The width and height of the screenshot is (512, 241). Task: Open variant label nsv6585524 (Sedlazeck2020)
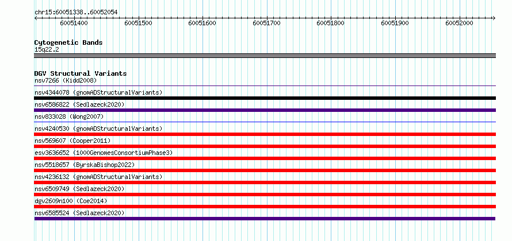pyautogui.click(x=79, y=213)
